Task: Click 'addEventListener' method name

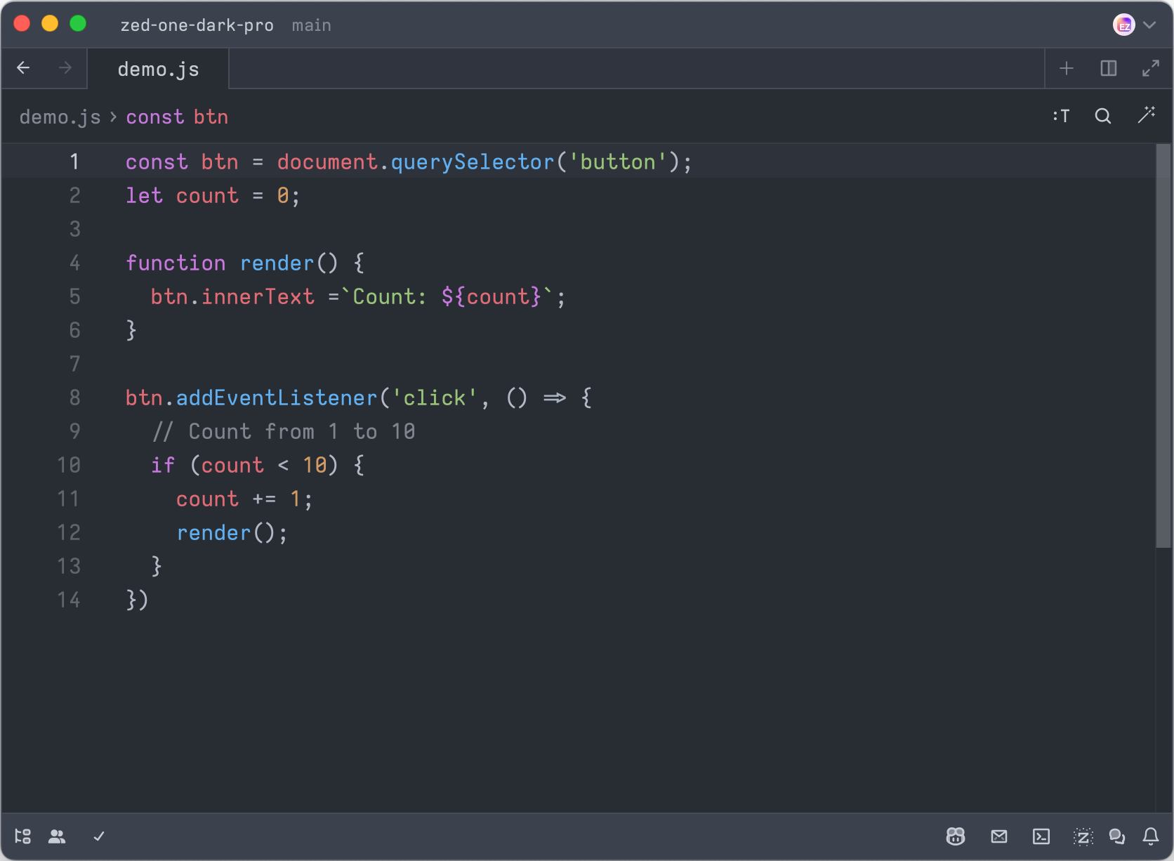Action: click(277, 398)
